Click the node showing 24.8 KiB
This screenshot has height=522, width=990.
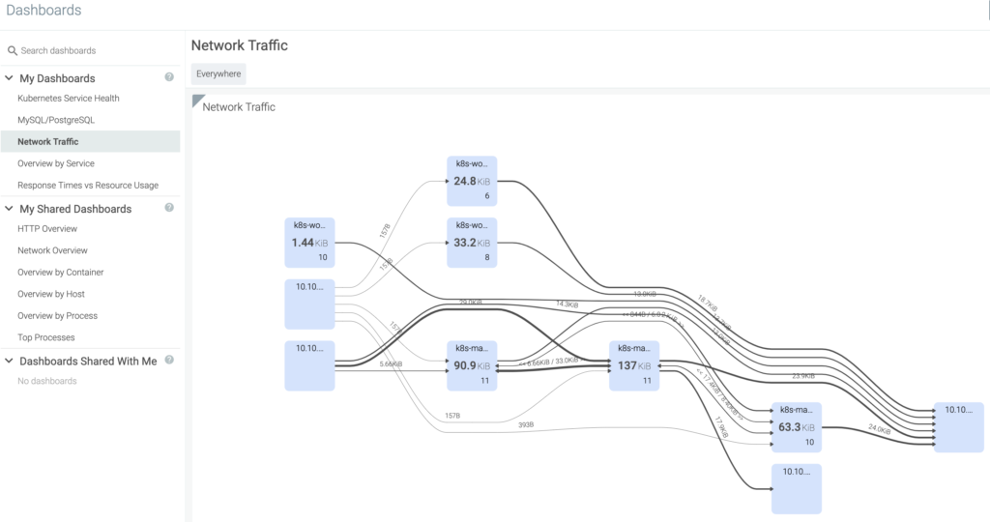[472, 181]
